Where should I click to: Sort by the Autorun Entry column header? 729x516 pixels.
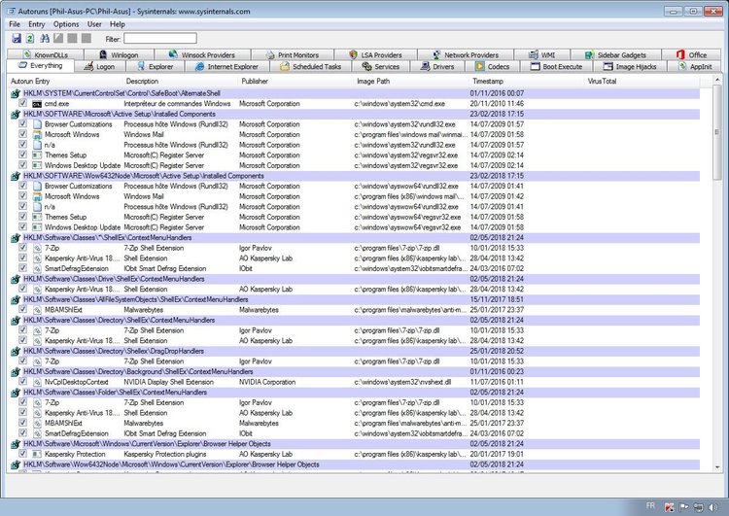65,82
